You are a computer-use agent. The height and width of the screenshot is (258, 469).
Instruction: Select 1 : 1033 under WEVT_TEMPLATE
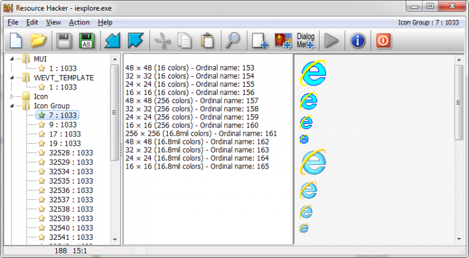[63, 87]
